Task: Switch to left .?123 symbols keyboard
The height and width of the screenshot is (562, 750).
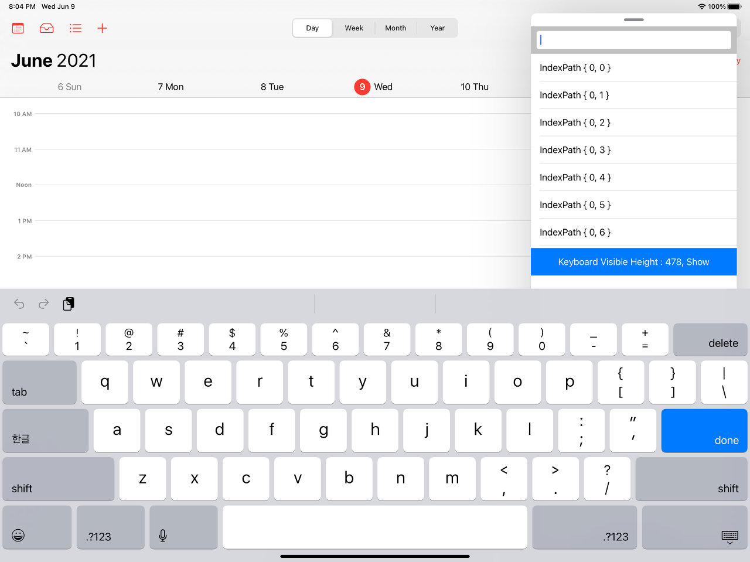Action: pyautogui.click(x=111, y=527)
